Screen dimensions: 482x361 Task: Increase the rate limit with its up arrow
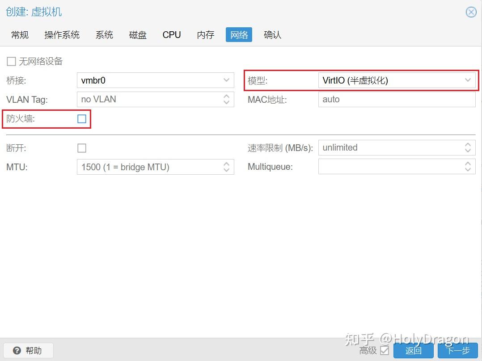click(468, 145)
